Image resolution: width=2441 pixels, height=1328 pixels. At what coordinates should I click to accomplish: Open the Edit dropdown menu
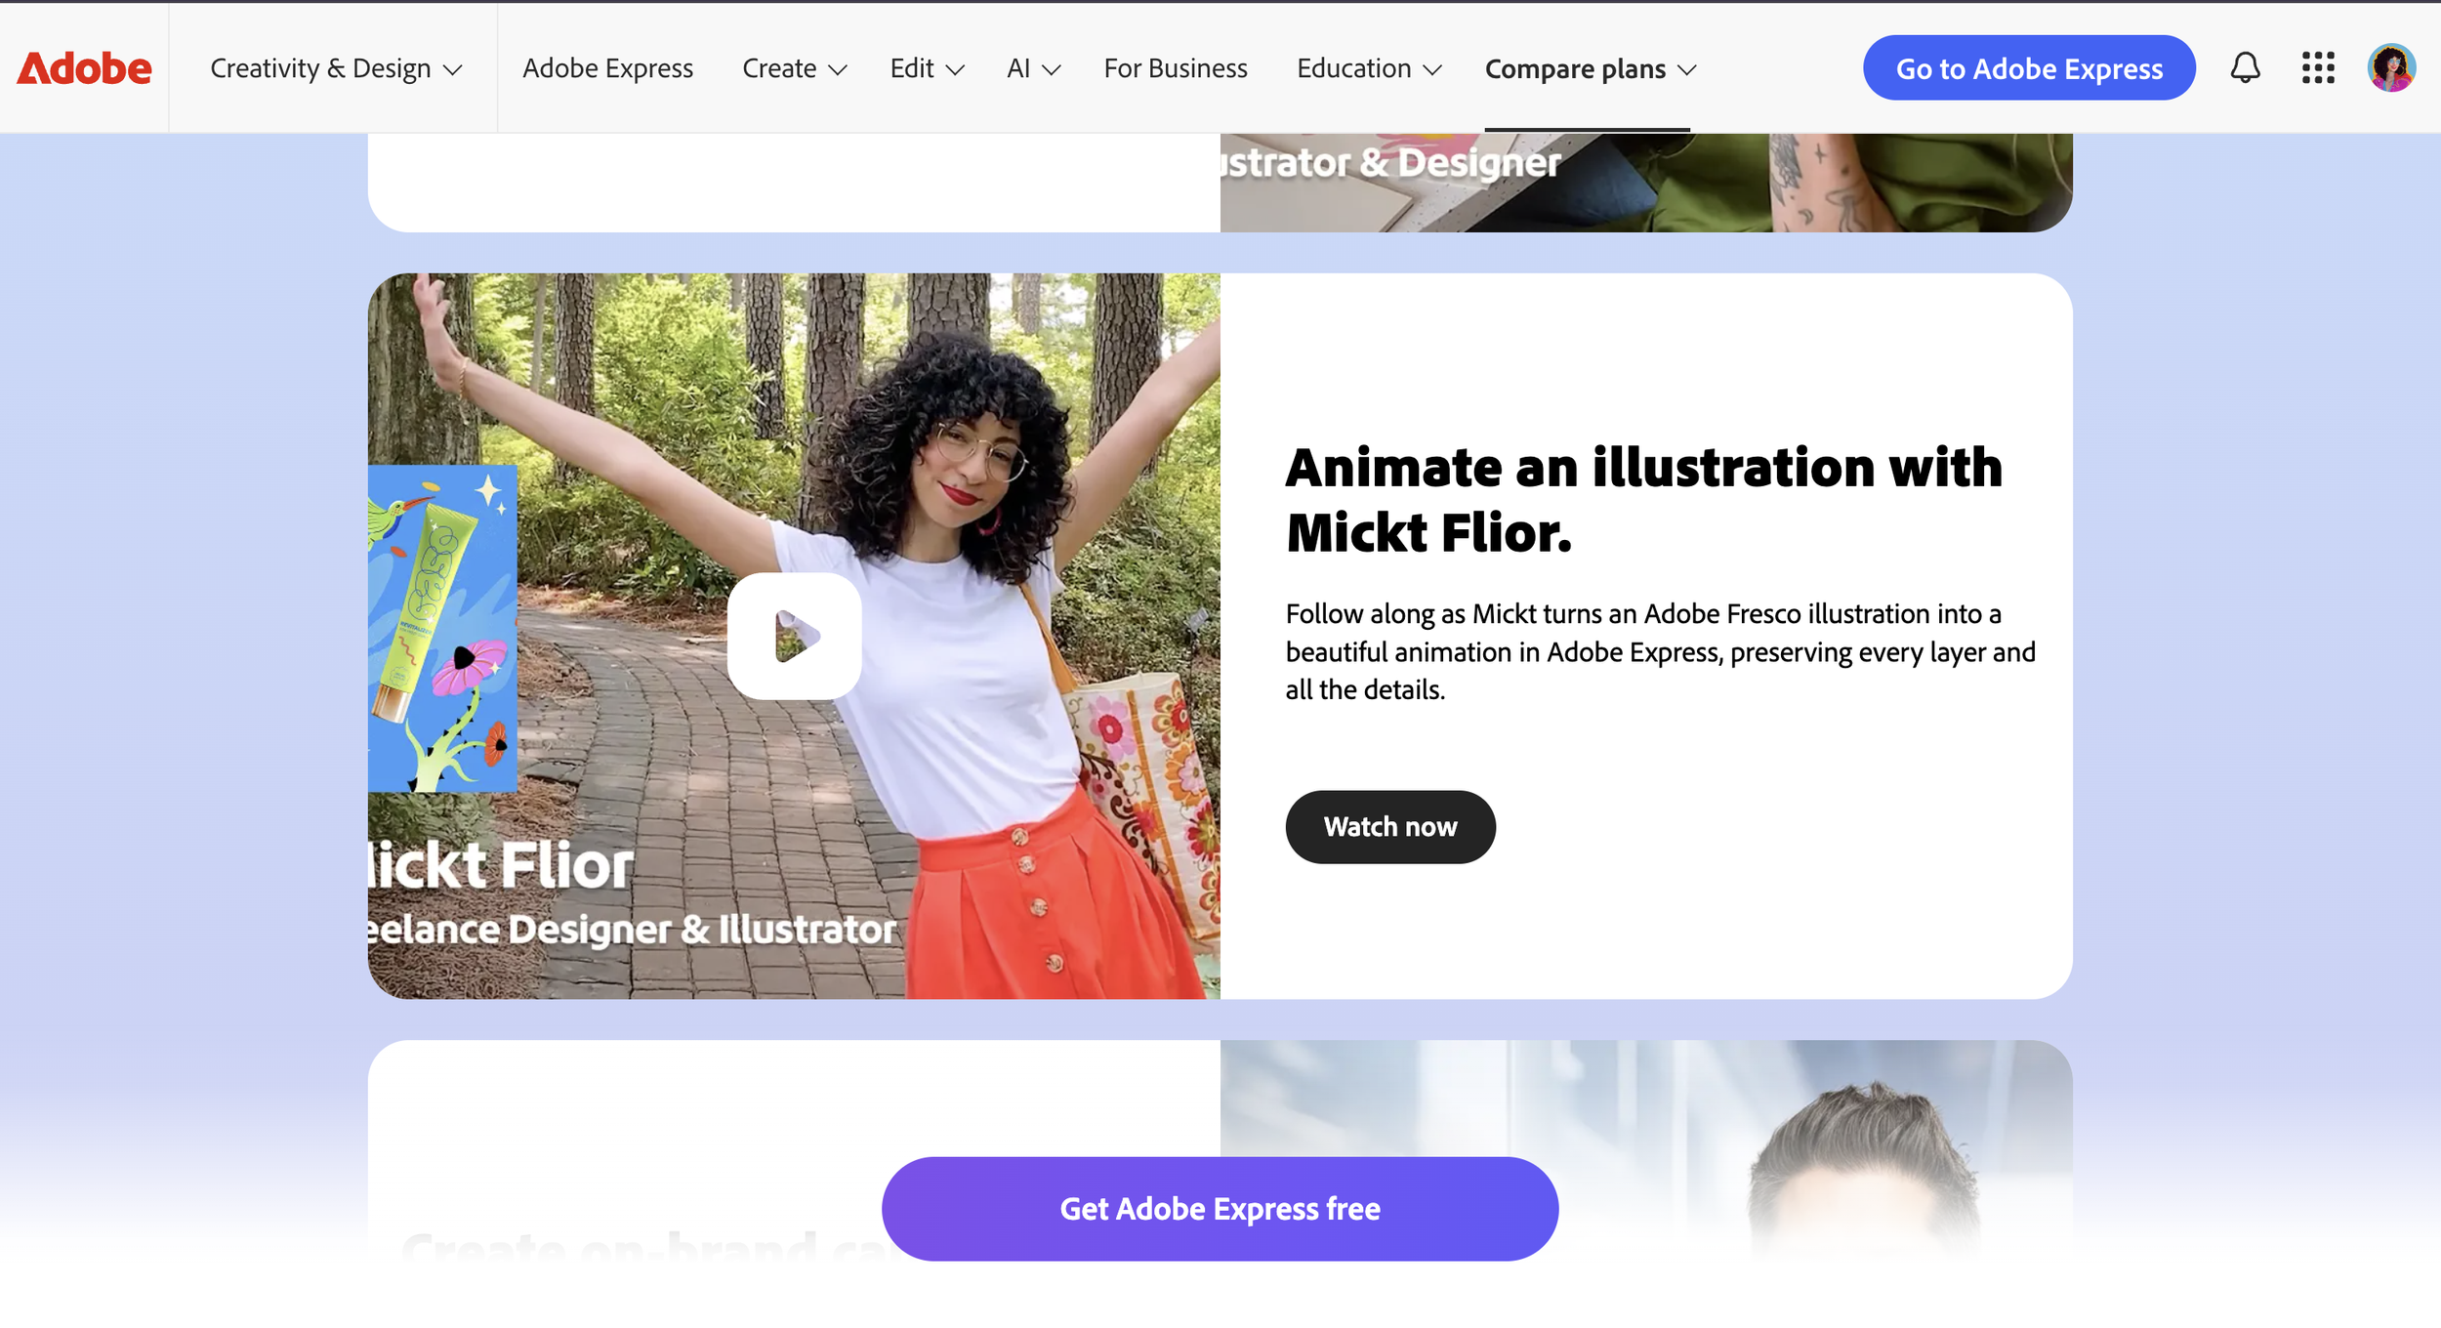[927, 68]
